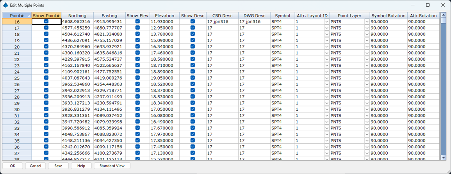This screenshot has width=451, height=174.
Task: Click the Show Elev column header
Action: tap(137, 16)
